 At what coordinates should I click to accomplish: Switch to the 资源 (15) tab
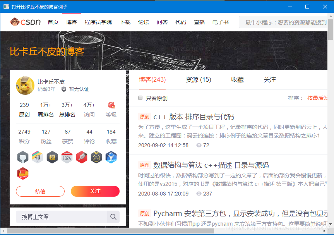point(198,79)
